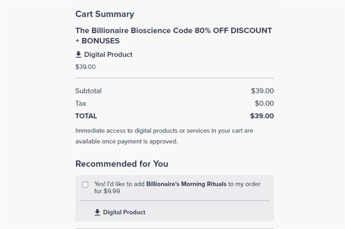Click the $0.00 tax amount
Screen dimensions: 345x229
[x=264, y=103]
